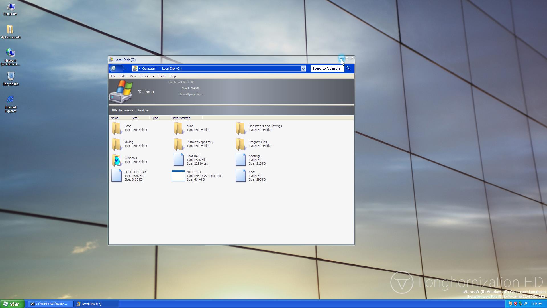
Task: Click the Back navigation button
Action: [113, 68]
